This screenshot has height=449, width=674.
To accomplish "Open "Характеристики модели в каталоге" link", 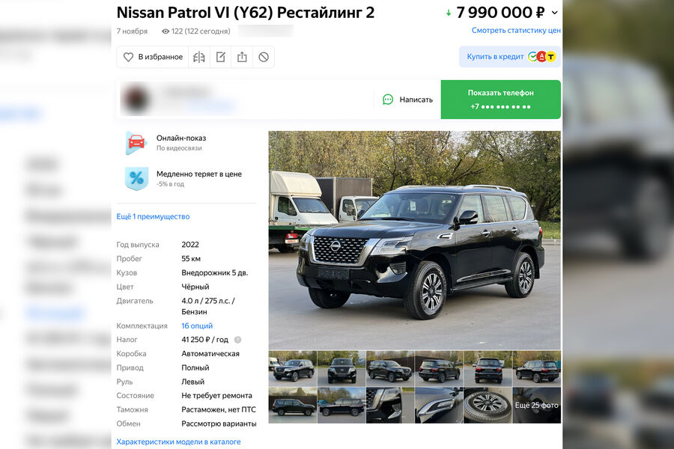I will pos(178,442).
